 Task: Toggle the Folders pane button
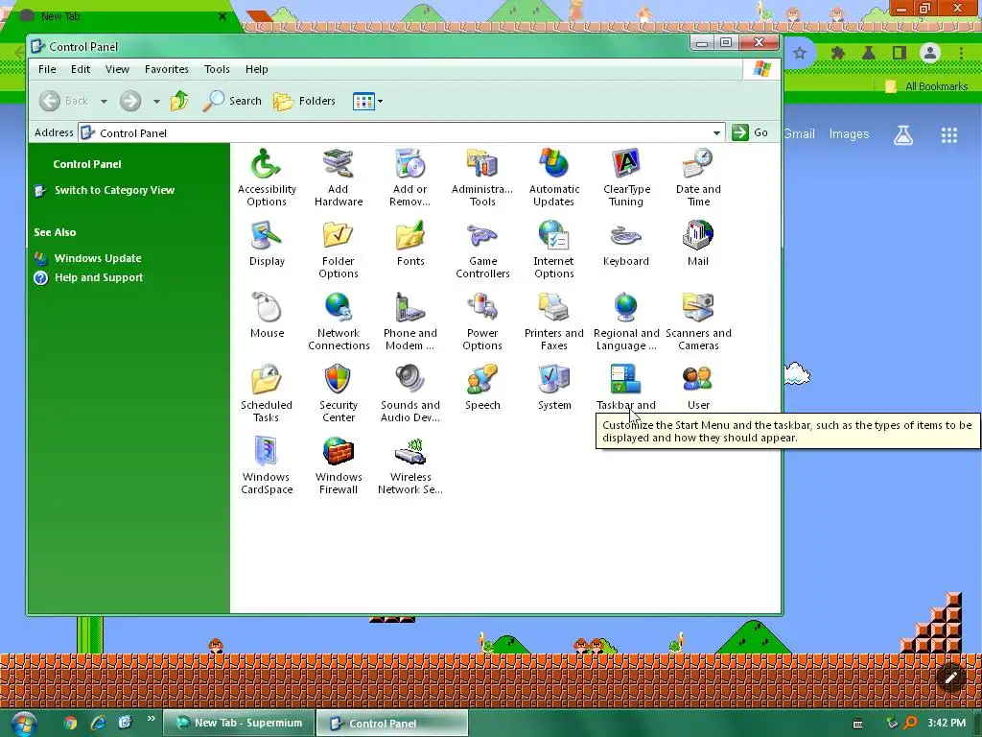pos(305,101)
